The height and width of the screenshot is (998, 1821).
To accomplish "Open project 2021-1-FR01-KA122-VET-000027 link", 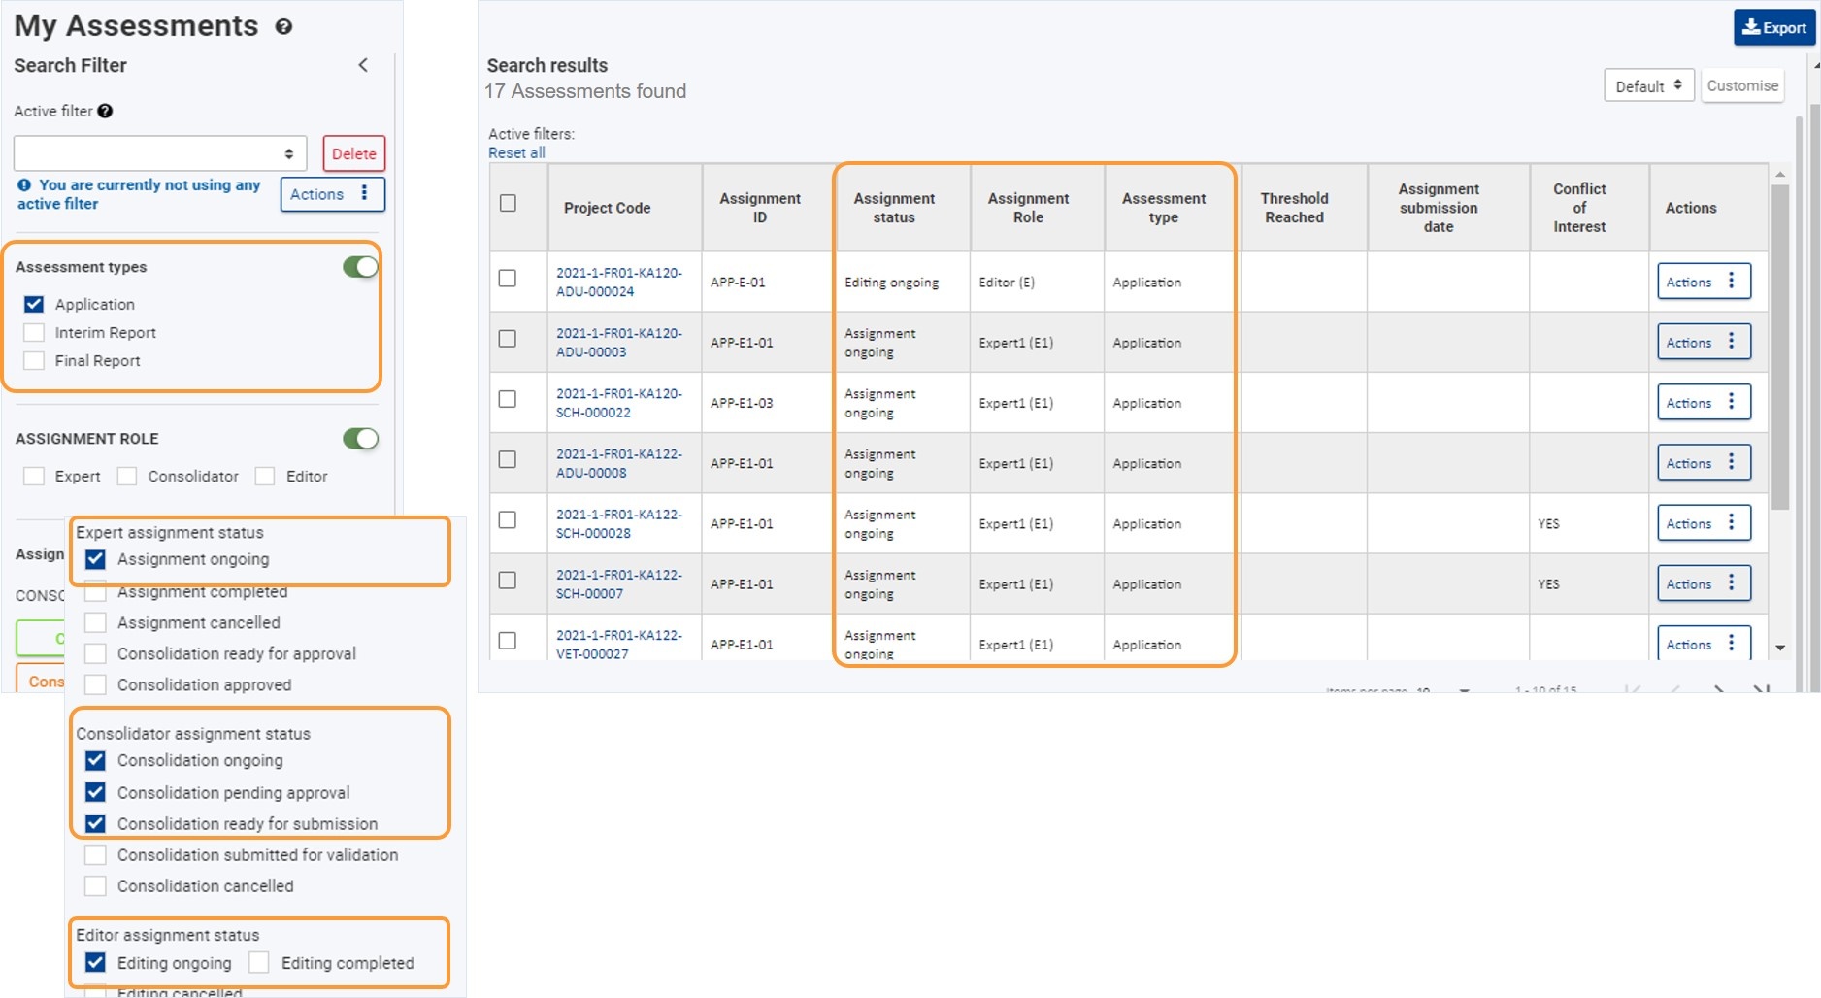I will coord(619,645).
